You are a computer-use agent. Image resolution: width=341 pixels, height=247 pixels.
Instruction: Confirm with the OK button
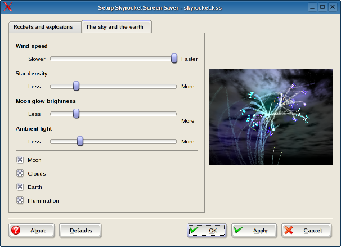coord(207,231)
